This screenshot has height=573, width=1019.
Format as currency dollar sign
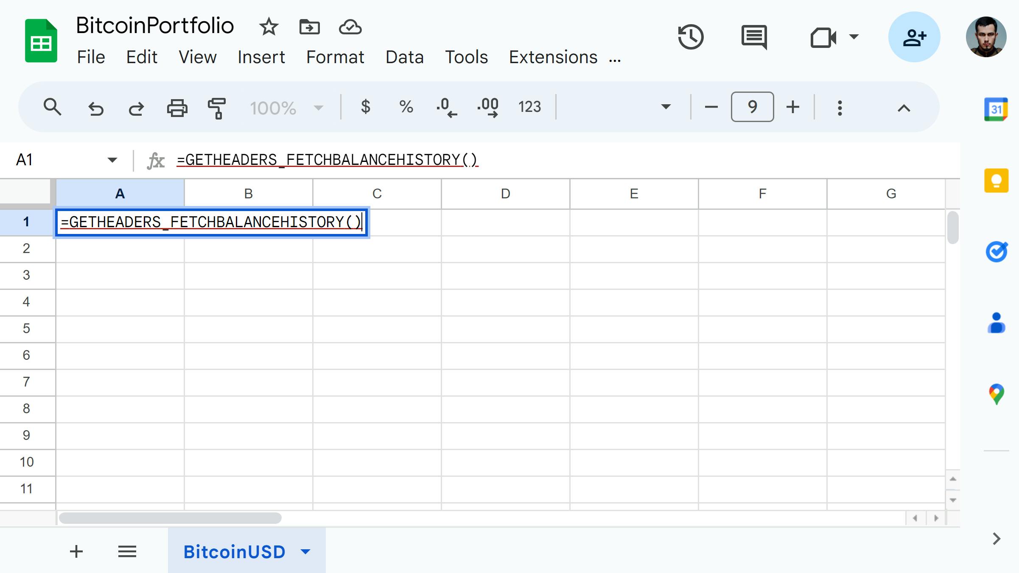coord(365,107)
